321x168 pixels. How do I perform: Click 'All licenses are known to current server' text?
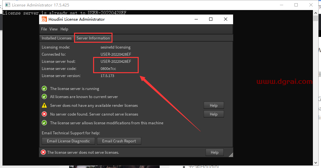pyautogui.click(x=84, y=97)
